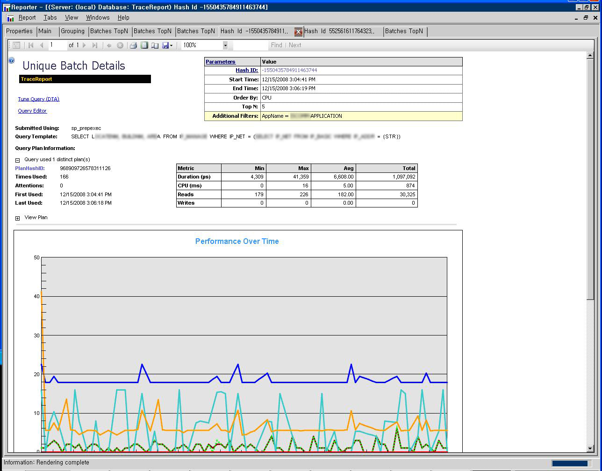Click vertical scrollbar up arrow
602x471 pixels.
[590, 56]
